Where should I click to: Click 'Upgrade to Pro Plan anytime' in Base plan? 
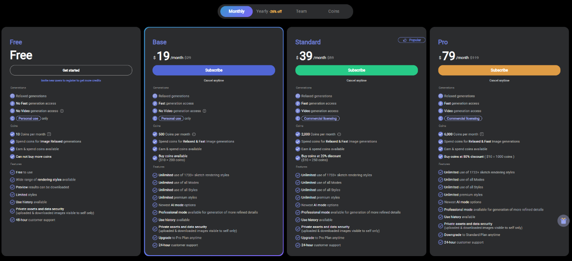[180, 238]
